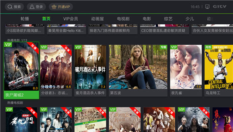Click the 丧尸屠城2 green title label
Screen dimensions: 233x132
(x=21, y=95)
